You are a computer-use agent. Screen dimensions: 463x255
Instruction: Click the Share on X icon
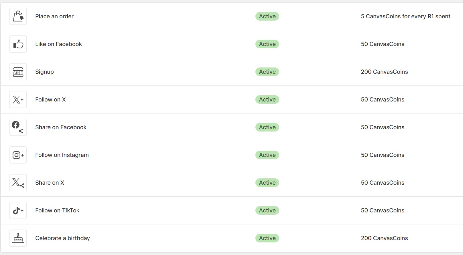[18, 183]
